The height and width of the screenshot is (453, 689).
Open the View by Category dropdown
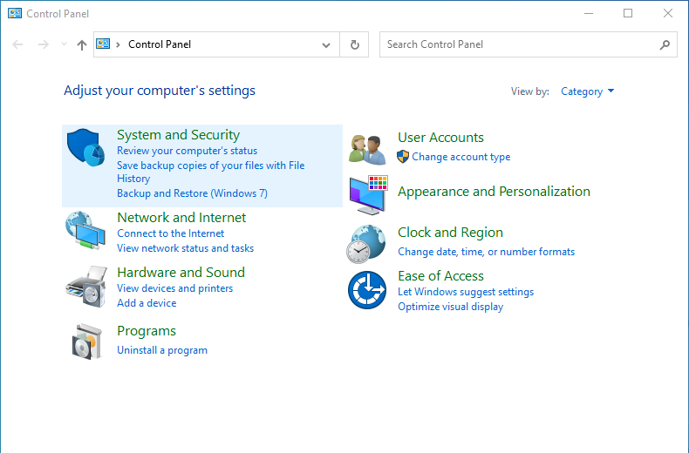[587, 91]
